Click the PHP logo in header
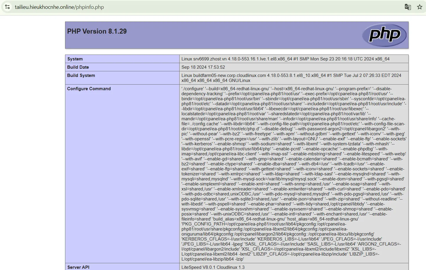The height and width of the screenshot is (270, 426). (384, 35)
